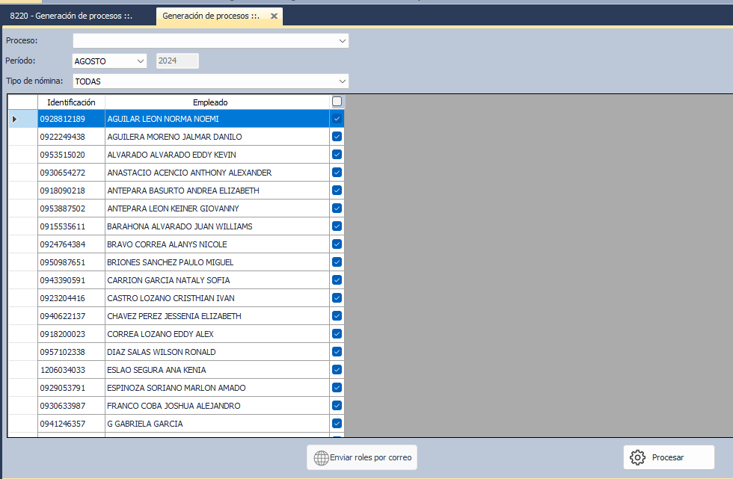Toggle the select-all checkbox in table header
Screen dimensions: 733x479
337,102
